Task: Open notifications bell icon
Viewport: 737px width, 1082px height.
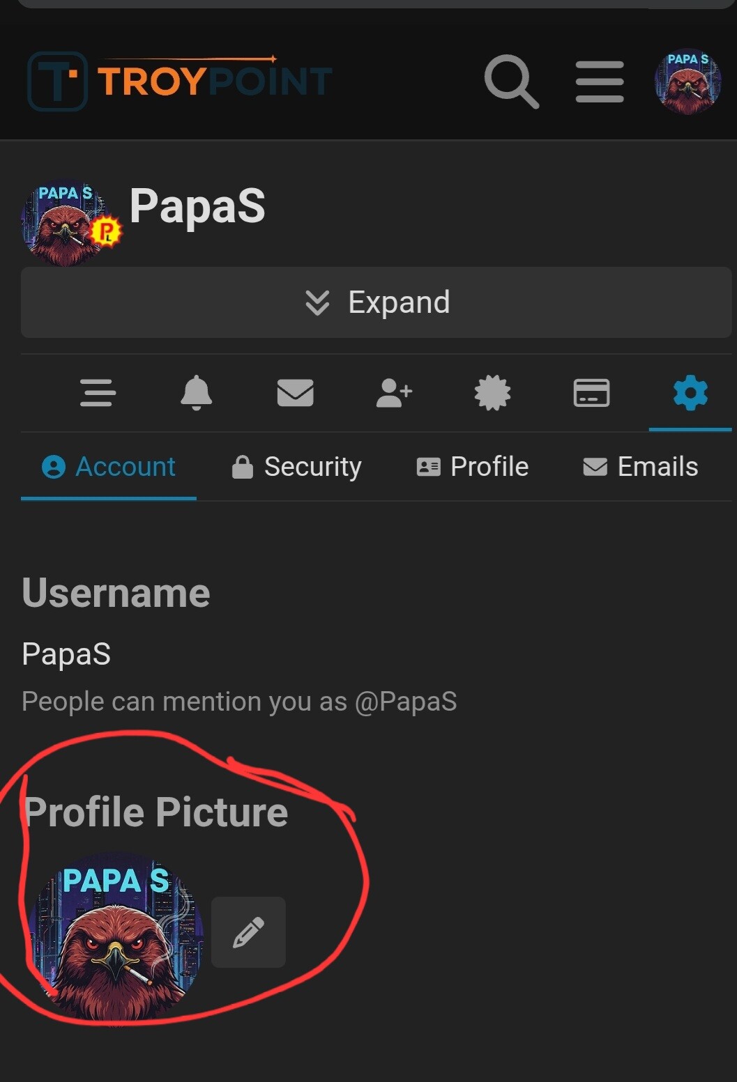Action: 197,393
